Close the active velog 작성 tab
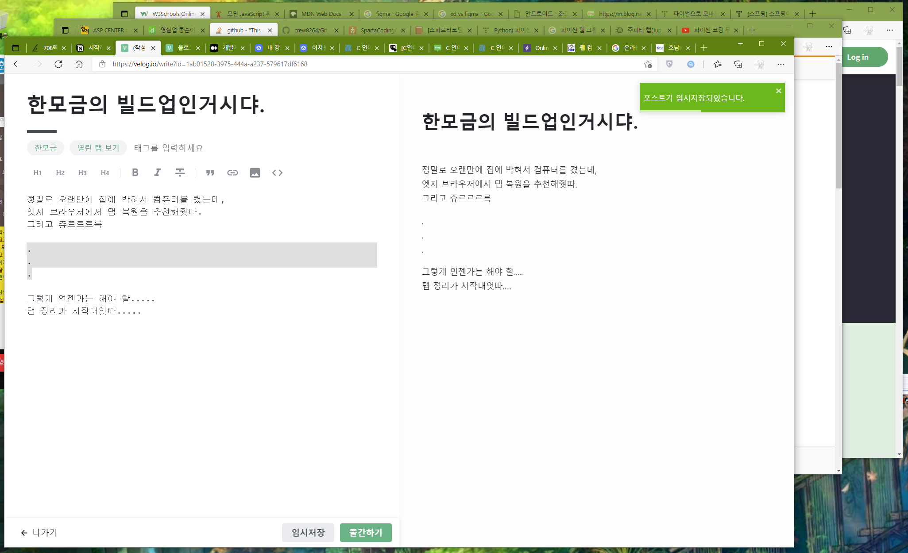This screenshot has width=908, height=553. [x=153, y=48]
